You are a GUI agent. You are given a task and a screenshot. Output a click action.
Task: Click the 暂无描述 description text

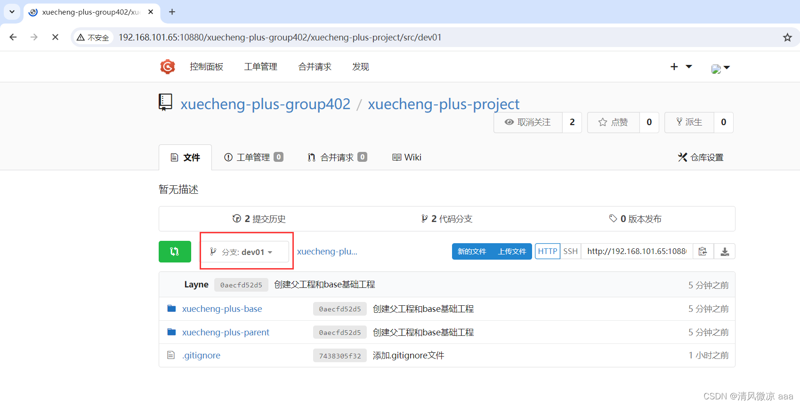pyautogui.click(x=178, y=189)
